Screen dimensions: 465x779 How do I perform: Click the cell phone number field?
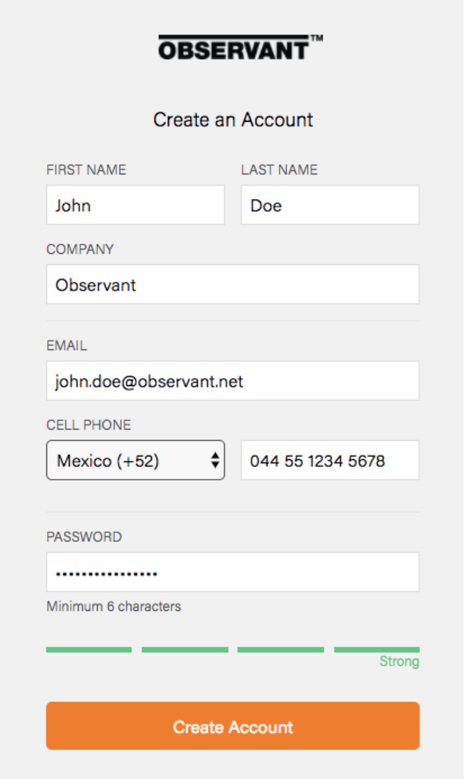[329, 461]
